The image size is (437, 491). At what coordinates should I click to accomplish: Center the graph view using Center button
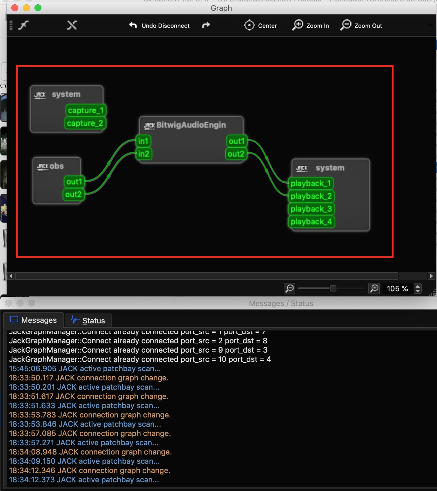pyautogui.click(x=260, y=25)
